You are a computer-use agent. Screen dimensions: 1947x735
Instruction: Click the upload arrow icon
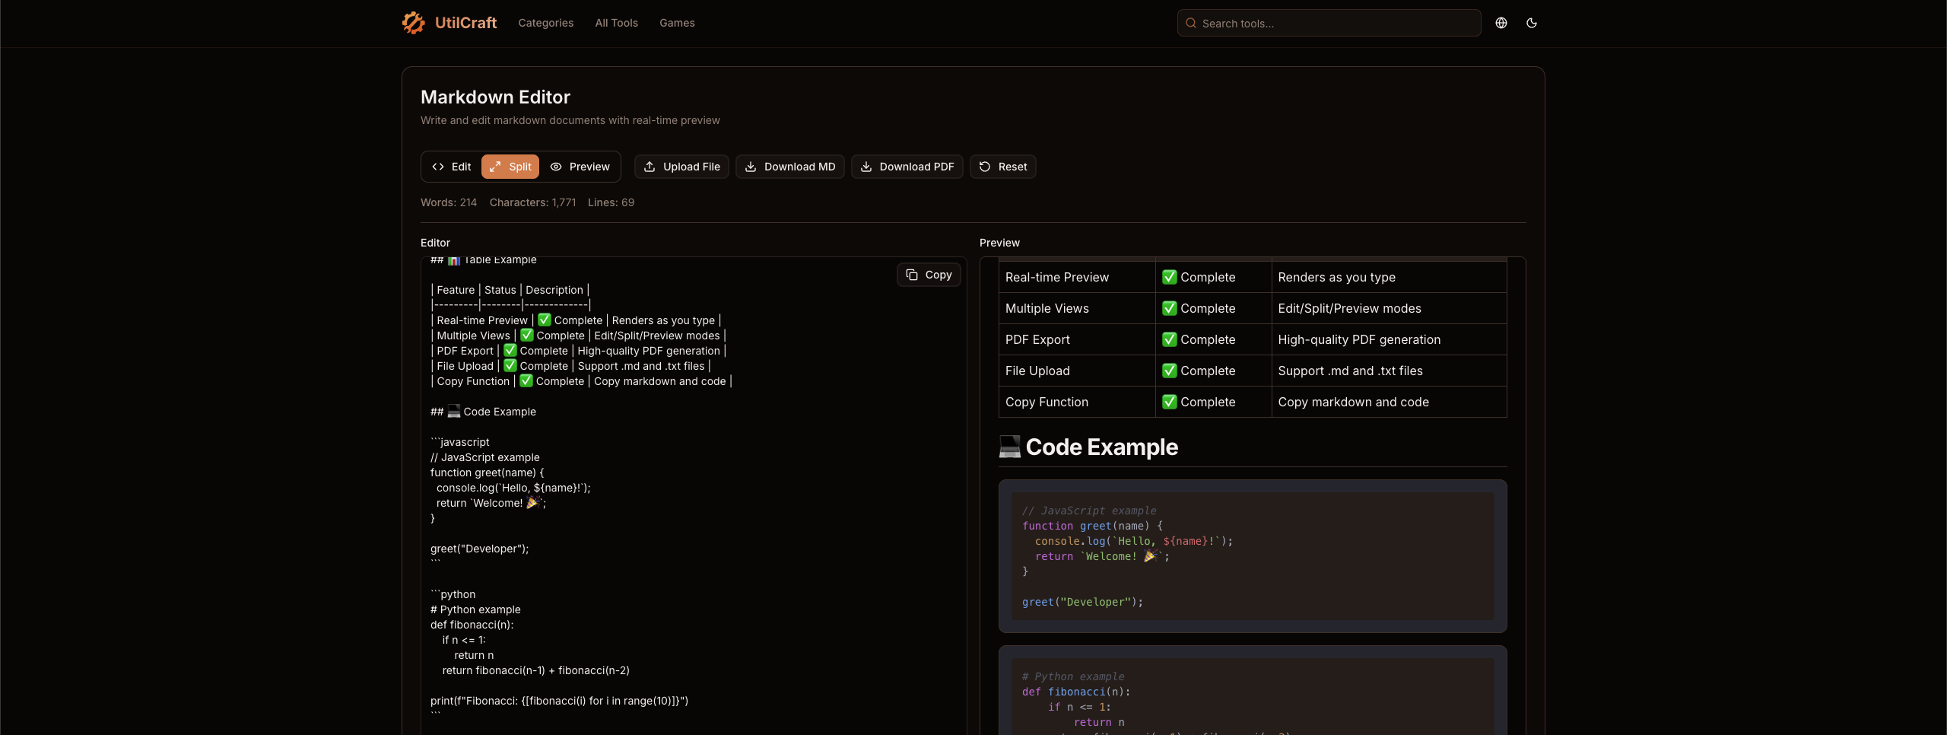[x=650, y=167]
